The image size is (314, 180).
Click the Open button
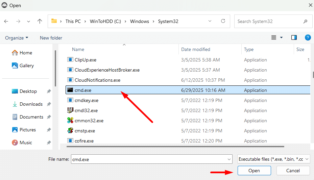pos(254,171)
